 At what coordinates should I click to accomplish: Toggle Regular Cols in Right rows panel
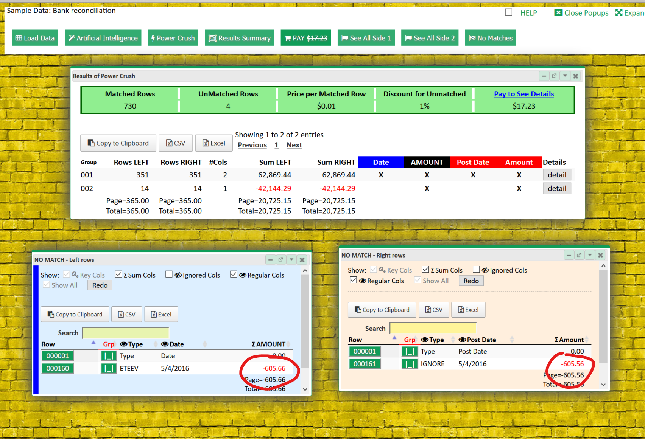353,280
